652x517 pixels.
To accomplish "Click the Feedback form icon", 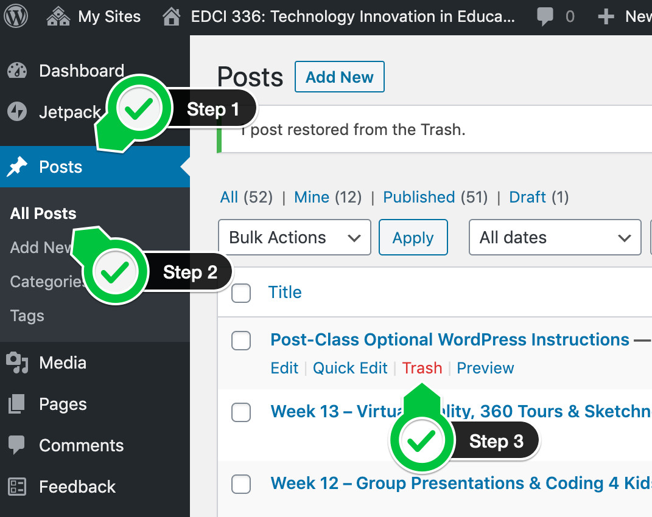I will pos(17,487).
